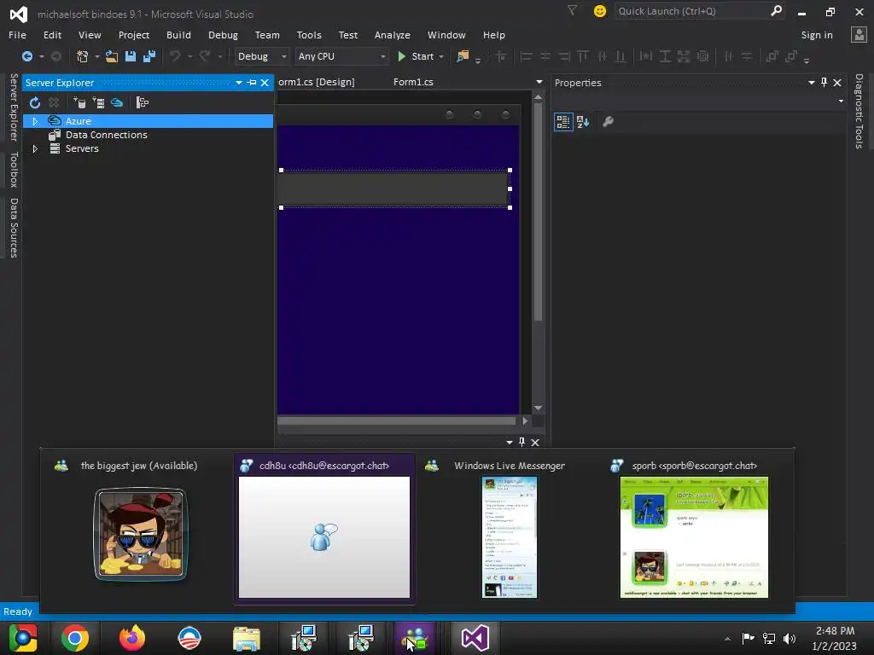Open the Properties object selector dropdown
The width and height of the screenshot is (874, 655).
841,101
